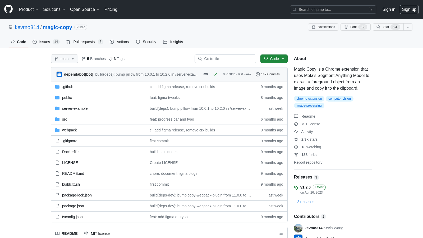The image size is (423, 238).
Task: Click the Fork button
Action: (356, 27)
